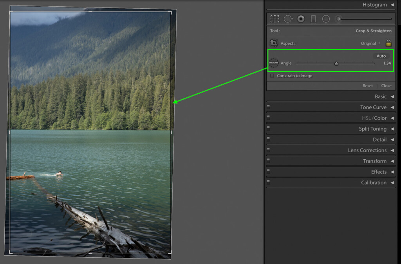Select the Spot Removal tool
401x264 pixels.
pos(288,19)
